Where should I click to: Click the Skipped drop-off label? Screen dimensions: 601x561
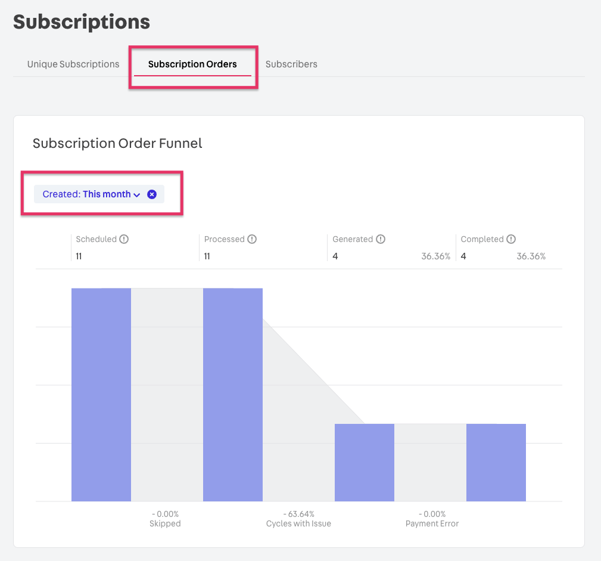point(165,523)
